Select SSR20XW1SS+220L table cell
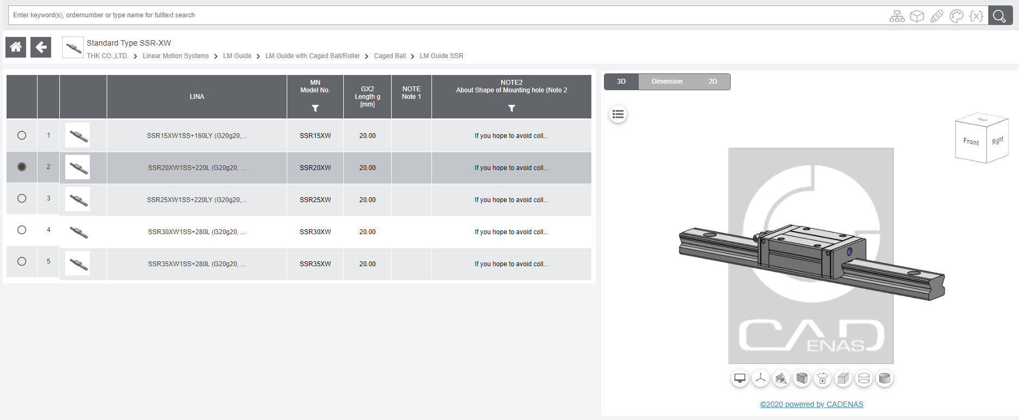 pos(197,168)
